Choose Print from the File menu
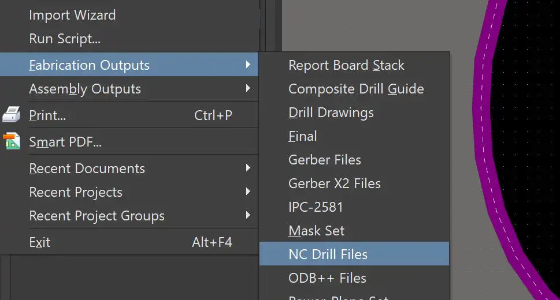 click(47, 115)
